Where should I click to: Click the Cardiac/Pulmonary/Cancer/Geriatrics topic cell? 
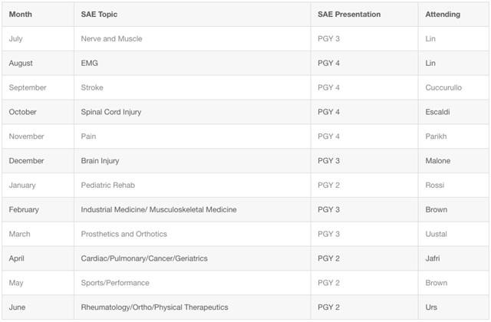[144, 258]
